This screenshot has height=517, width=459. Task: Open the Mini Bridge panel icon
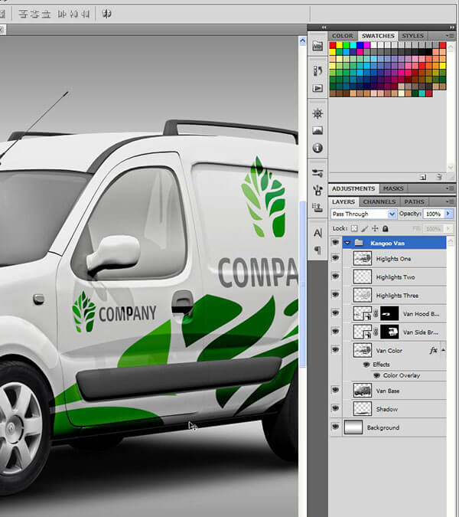(x=317, y=46)
